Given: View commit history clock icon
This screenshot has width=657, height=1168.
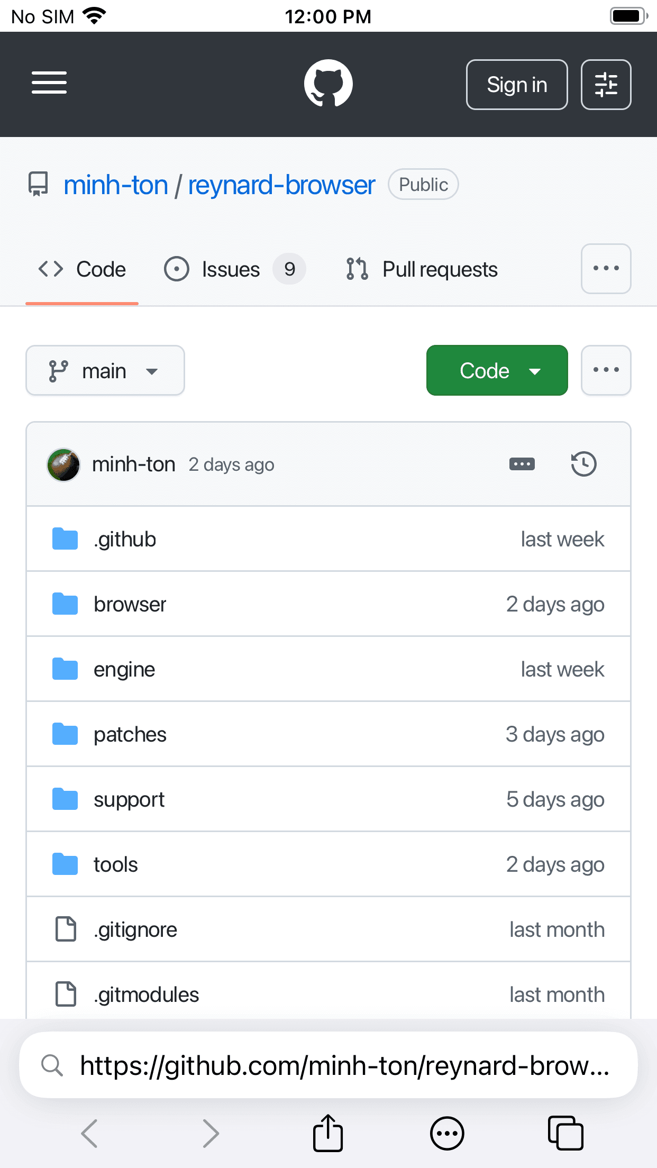Looking at the screenshot, I should click(x=583, y=464).
